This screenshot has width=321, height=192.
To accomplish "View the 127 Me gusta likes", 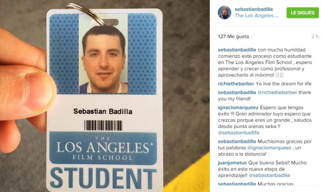I will (x=234, y=36).
